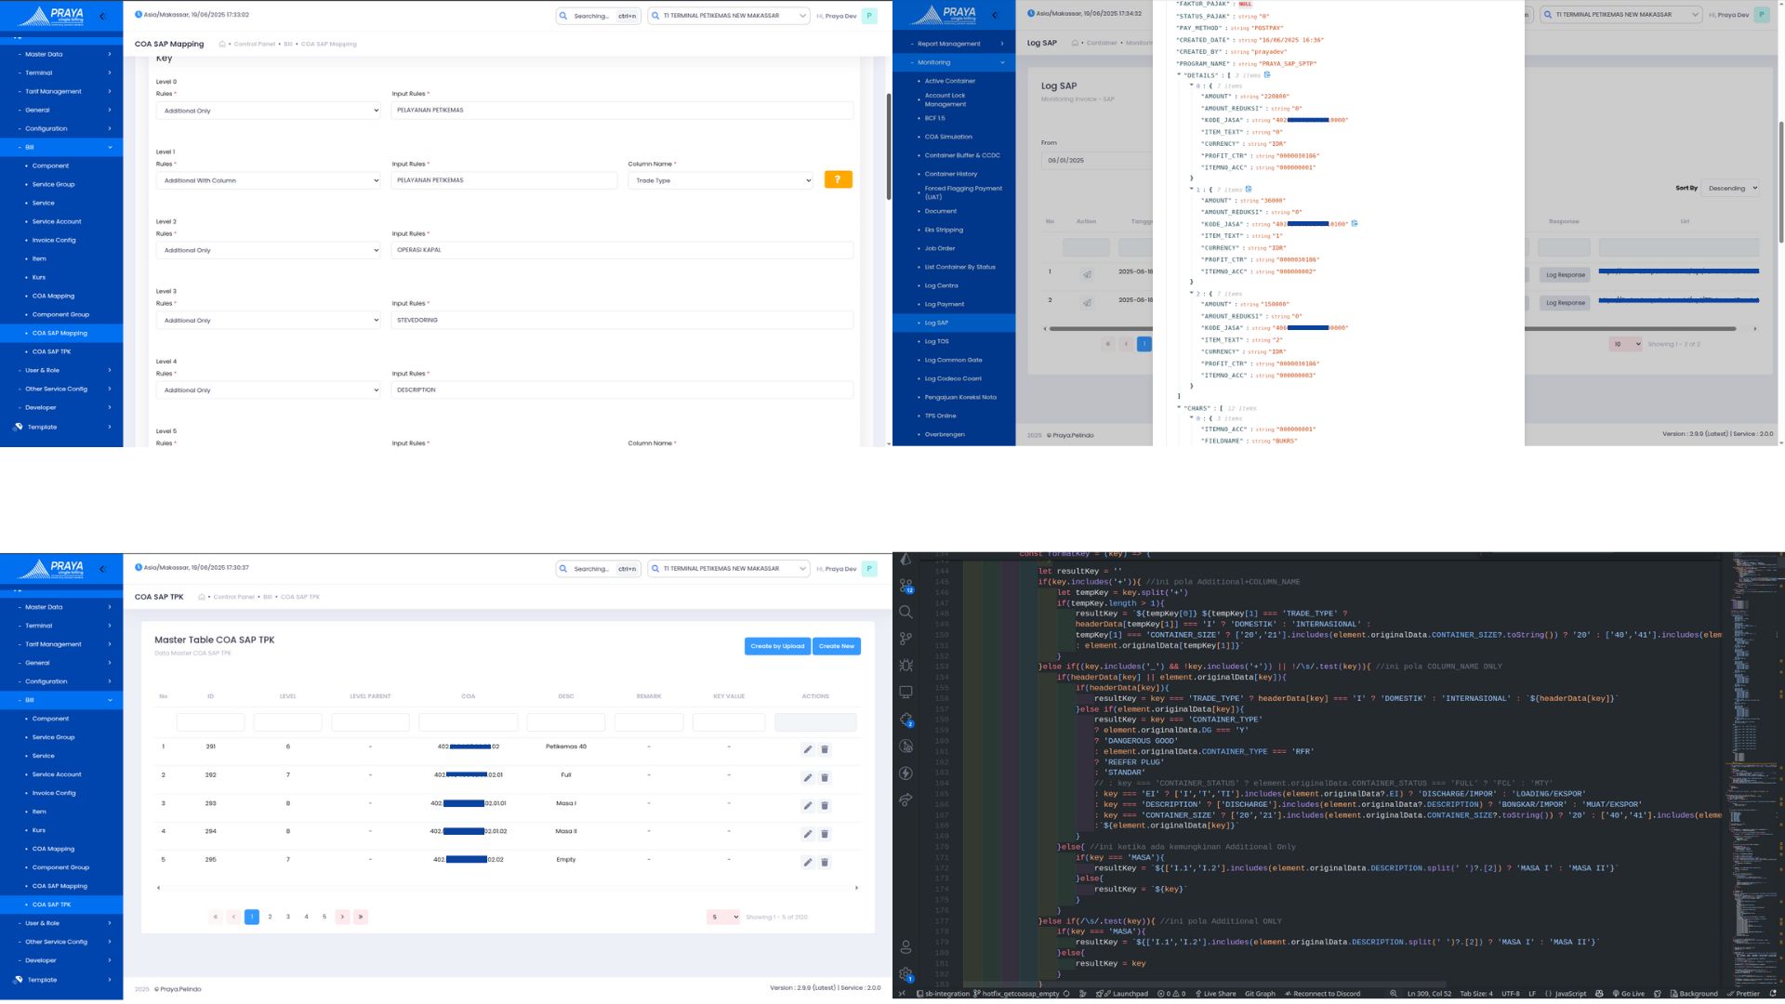Go to page 3 in COA SAP TPK pagination
This screenshot has width=1785, height=1004.
pyautogui.click(x=288, y=917)
